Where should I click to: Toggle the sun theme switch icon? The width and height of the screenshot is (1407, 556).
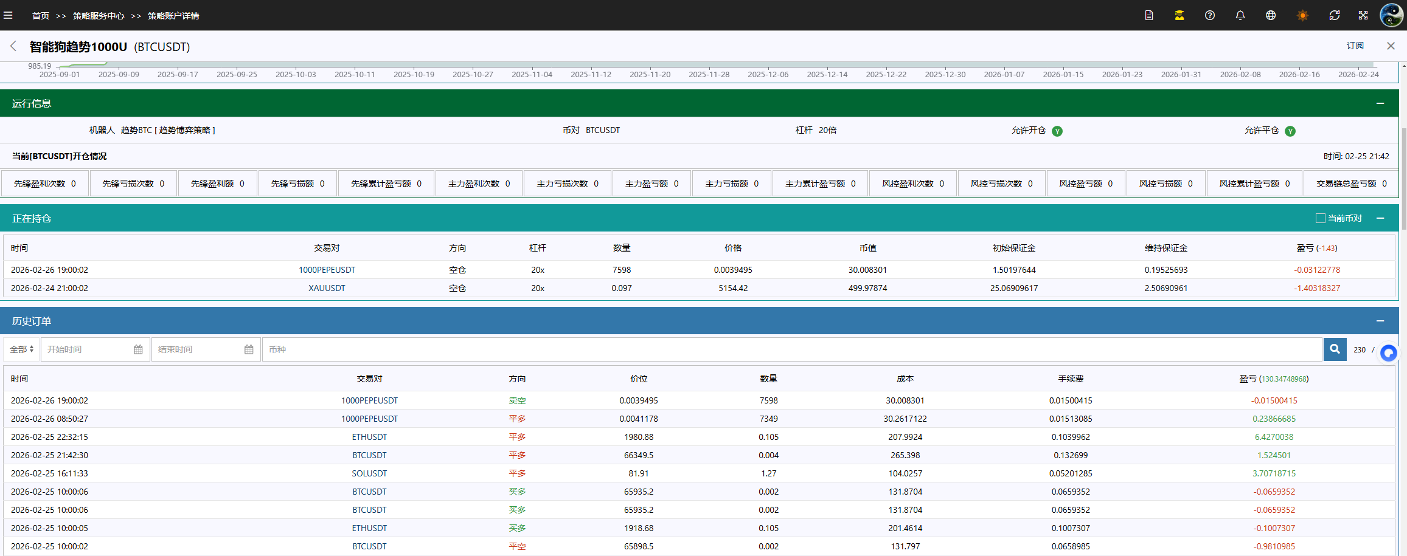(1302, 15)
